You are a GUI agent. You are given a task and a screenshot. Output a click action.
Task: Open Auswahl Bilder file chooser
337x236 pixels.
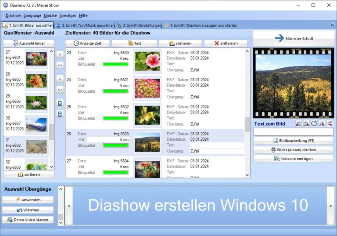click(29, 43)
